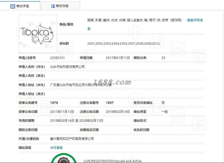Screen dimensions: 224x163
Task: Select application date 2017年01月11日
Action: point(118,58)
